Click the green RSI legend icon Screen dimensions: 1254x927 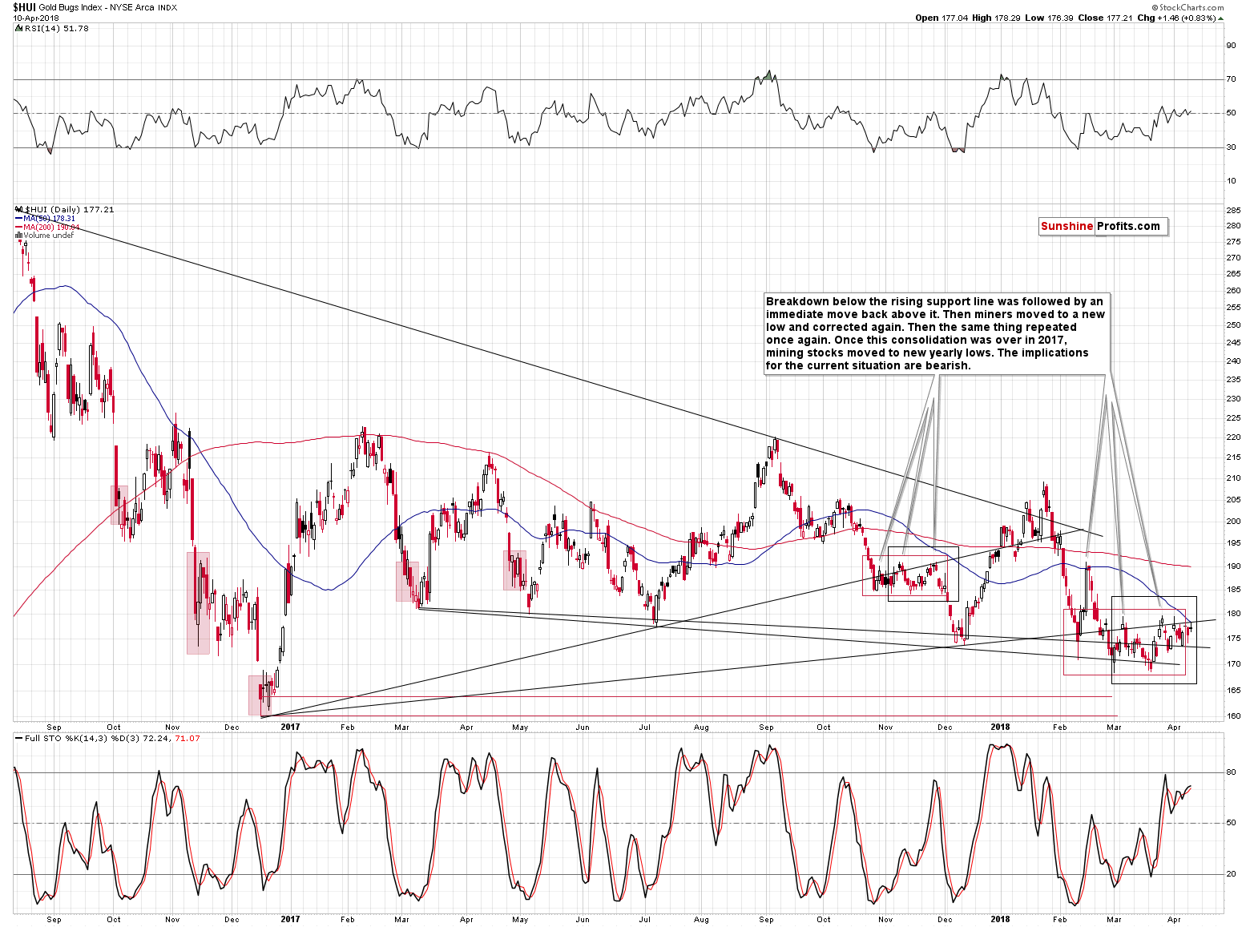point(19,28)
